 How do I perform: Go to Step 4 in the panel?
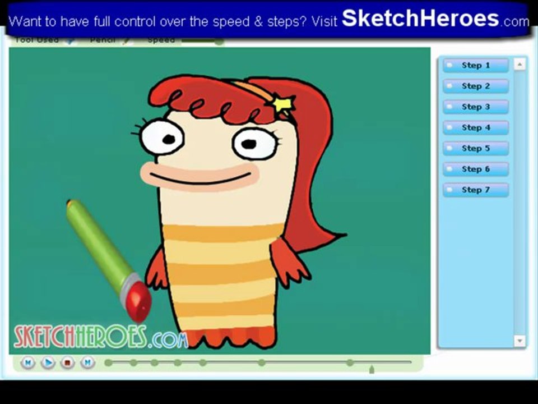pos(476,127)
